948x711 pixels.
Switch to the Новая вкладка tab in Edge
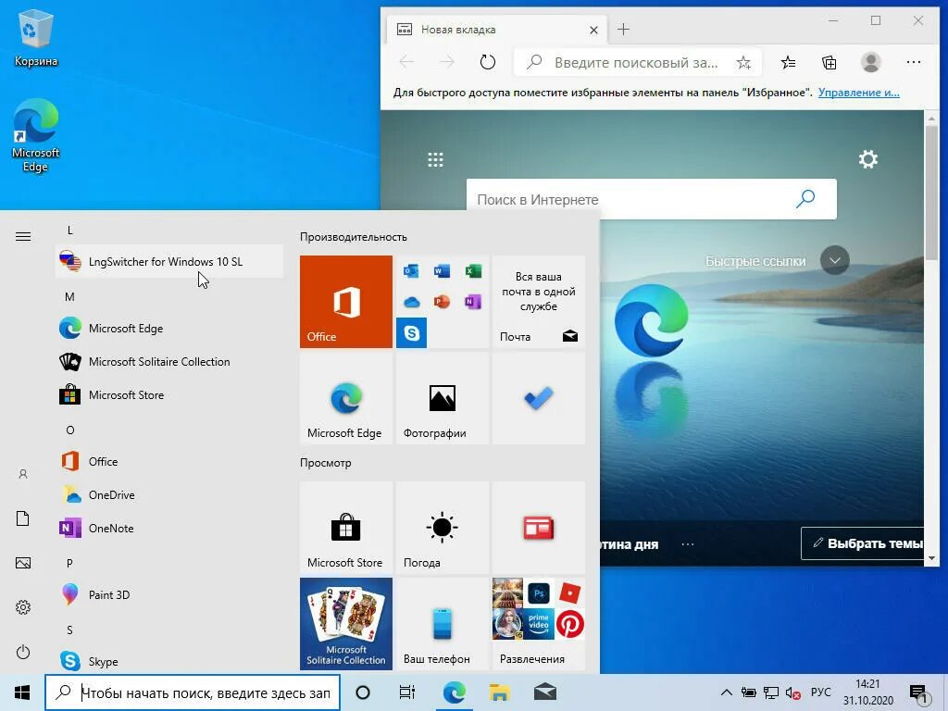[x=496, y=30]
